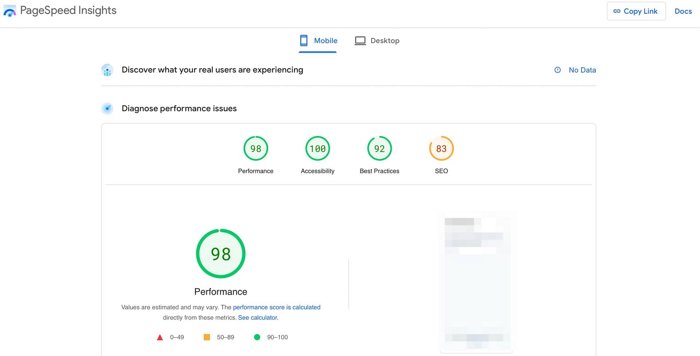Click the 'Best Practices' label under the 92 gauge
Image resolution: width=700 pixels, height=356 pixels.
379,171
